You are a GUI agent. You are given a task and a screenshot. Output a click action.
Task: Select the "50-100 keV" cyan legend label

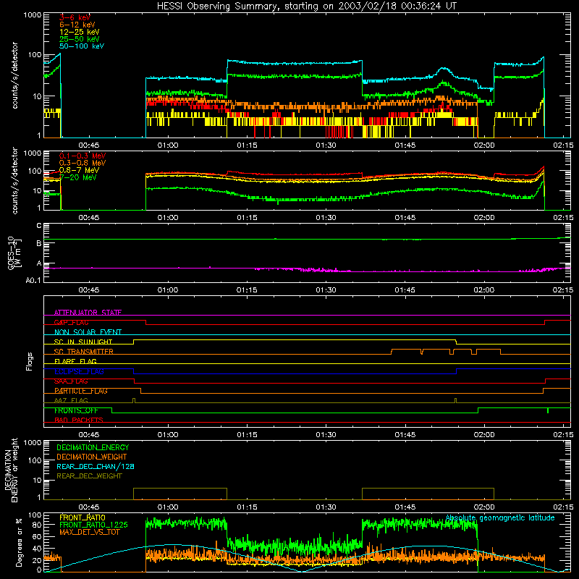82,46
